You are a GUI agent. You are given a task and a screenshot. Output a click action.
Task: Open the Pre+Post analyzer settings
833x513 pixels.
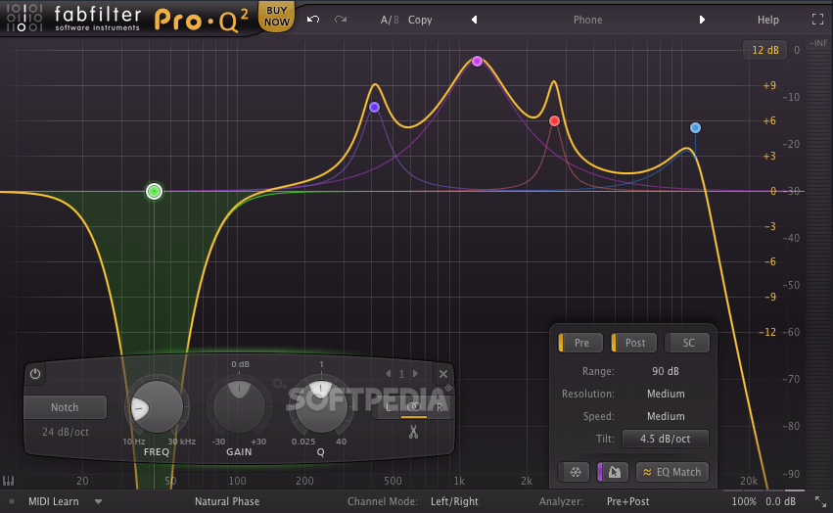(x=628, y=501)
